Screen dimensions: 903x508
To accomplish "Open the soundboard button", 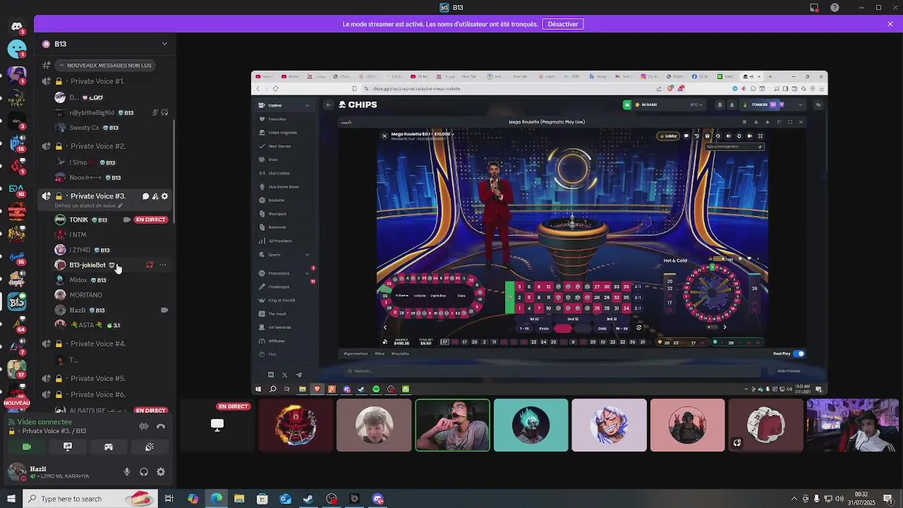I will tap(150, 447).
